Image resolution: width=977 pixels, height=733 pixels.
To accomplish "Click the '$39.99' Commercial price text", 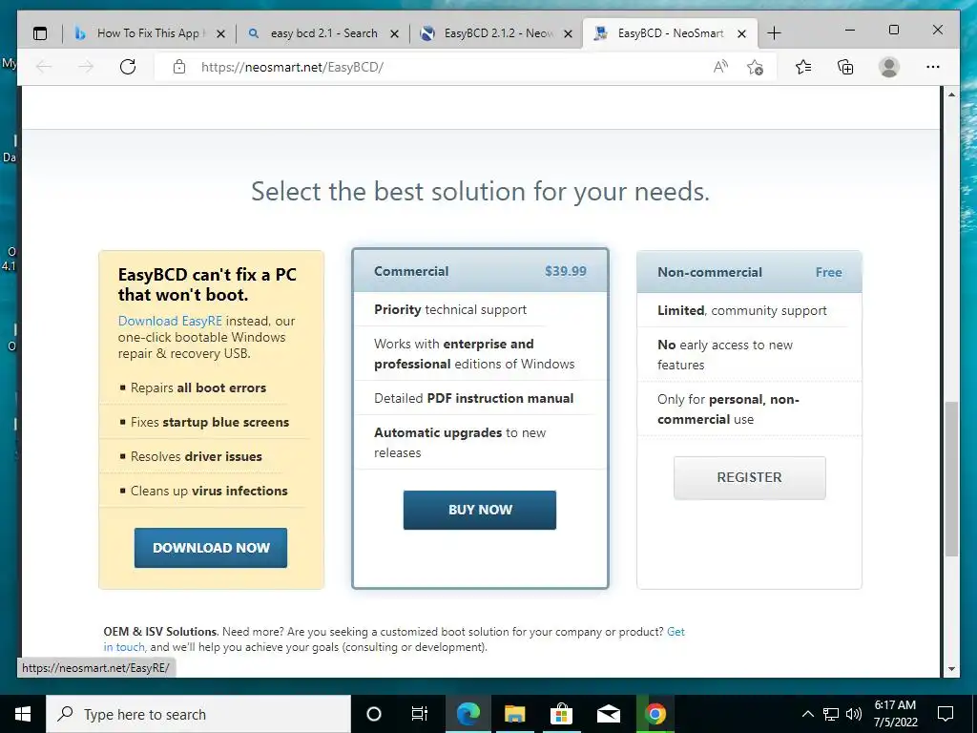I will click(566, 271).
